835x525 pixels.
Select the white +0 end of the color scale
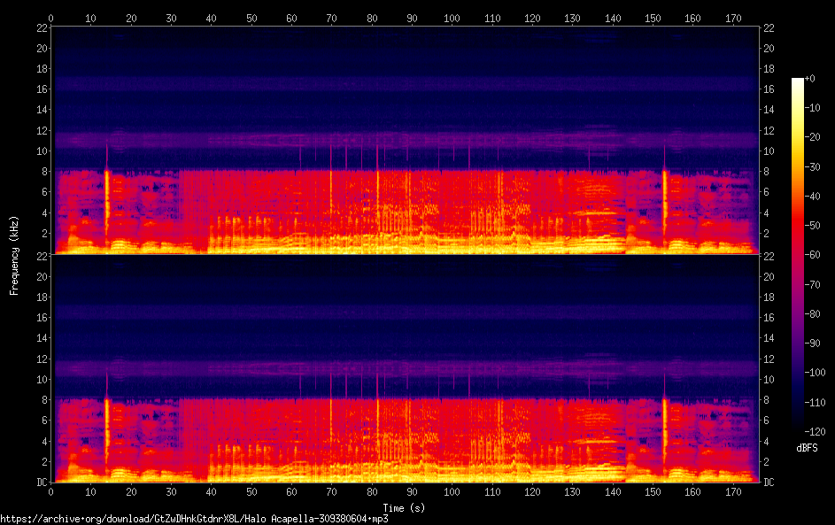[x=798, y=81]
